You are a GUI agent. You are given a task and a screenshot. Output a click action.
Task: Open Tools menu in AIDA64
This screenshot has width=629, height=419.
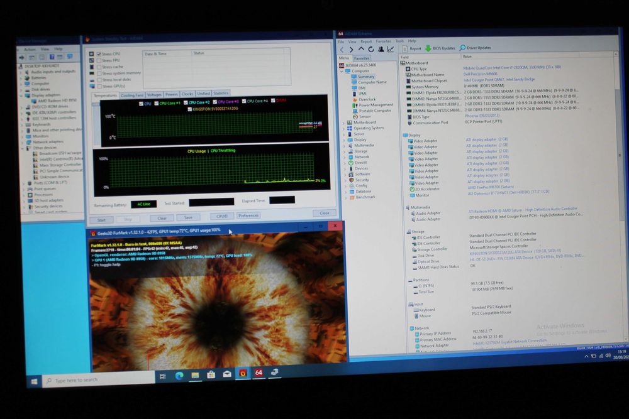[x=399, y=41]
